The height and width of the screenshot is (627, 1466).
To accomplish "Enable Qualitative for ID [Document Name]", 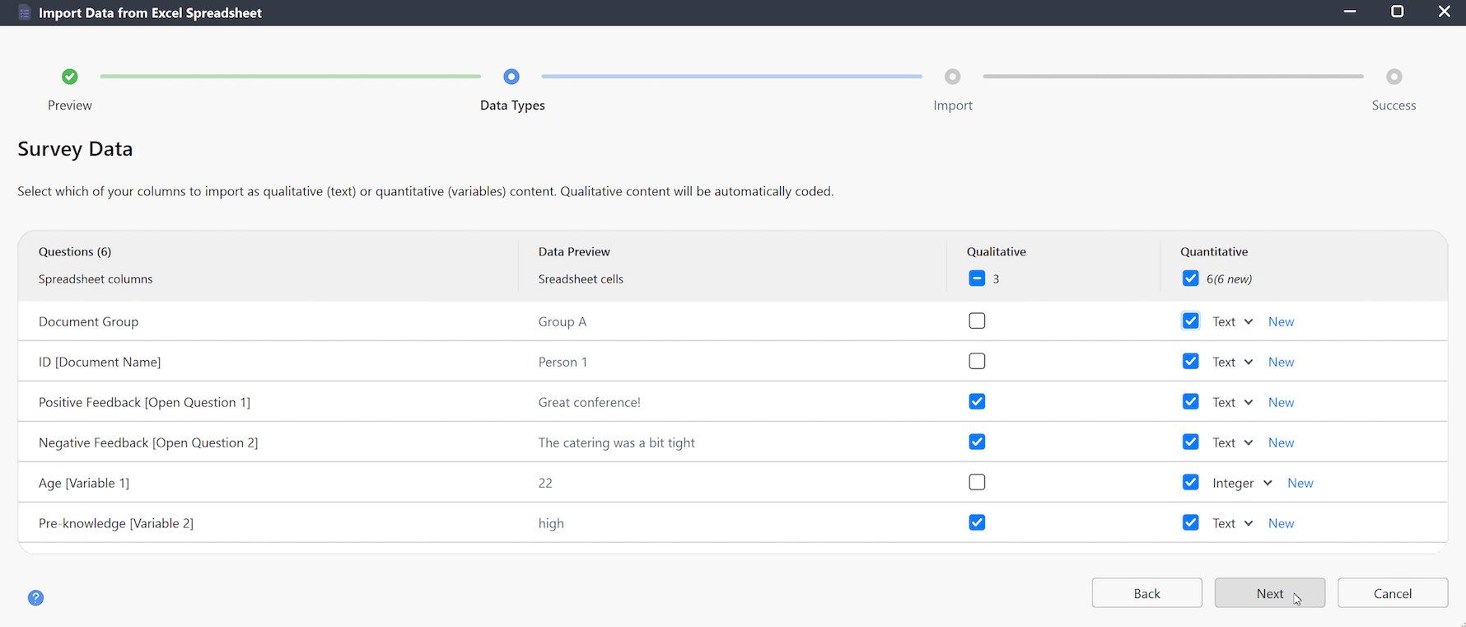I will [x=977, y=362].
